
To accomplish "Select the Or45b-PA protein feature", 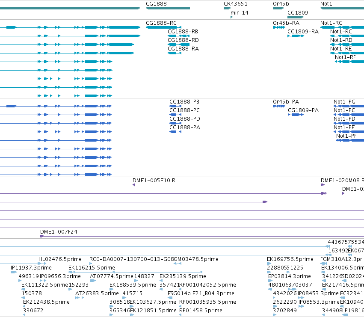I will (x=279, y=106).
